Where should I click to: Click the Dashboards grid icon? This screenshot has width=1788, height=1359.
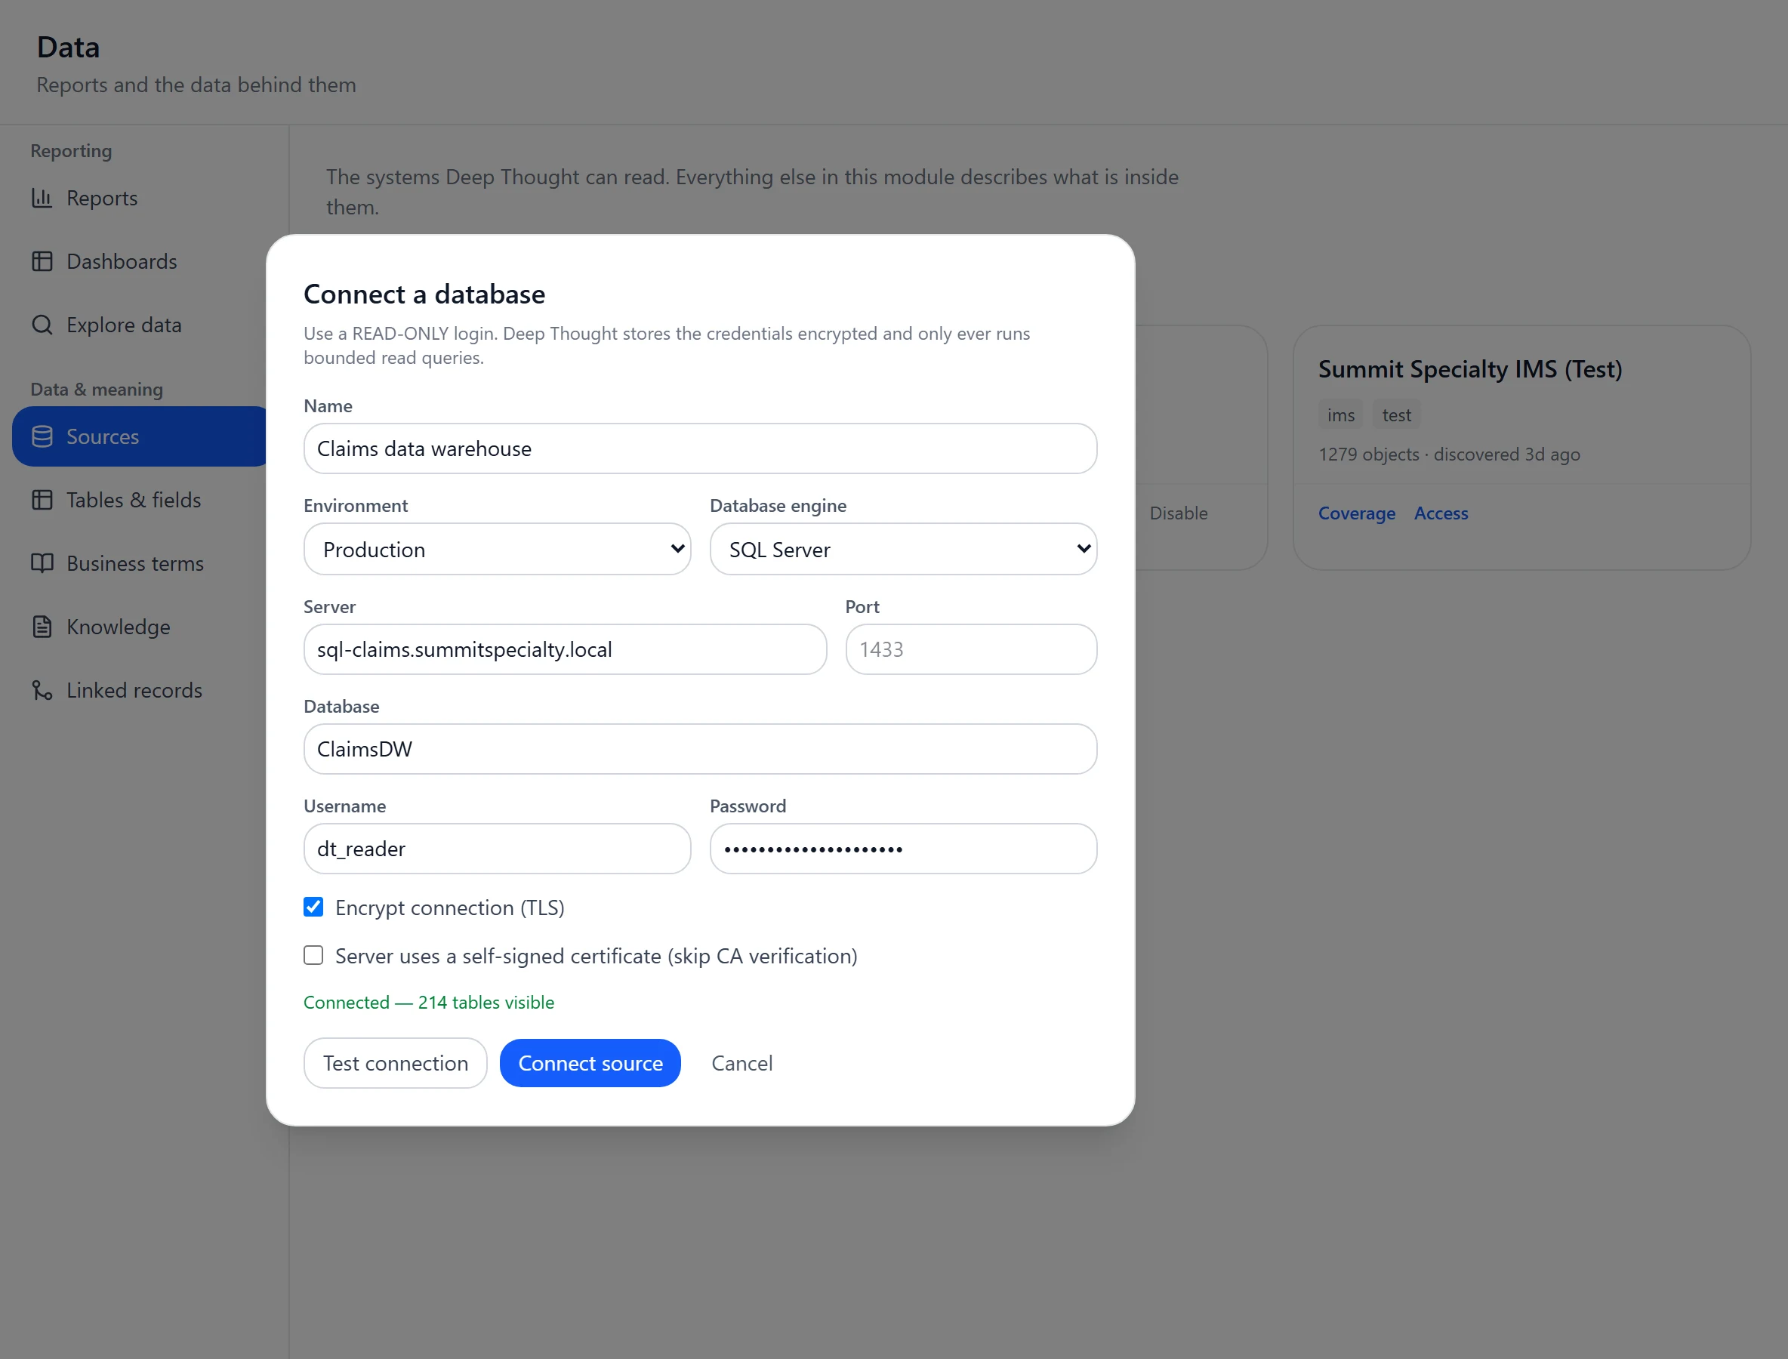42,261
